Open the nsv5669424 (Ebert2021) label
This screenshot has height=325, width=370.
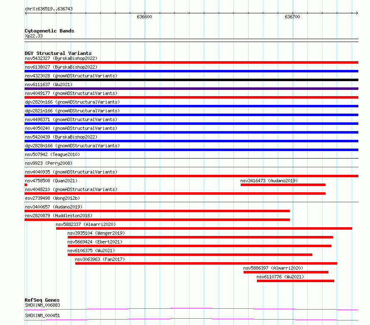coord(95,242)
